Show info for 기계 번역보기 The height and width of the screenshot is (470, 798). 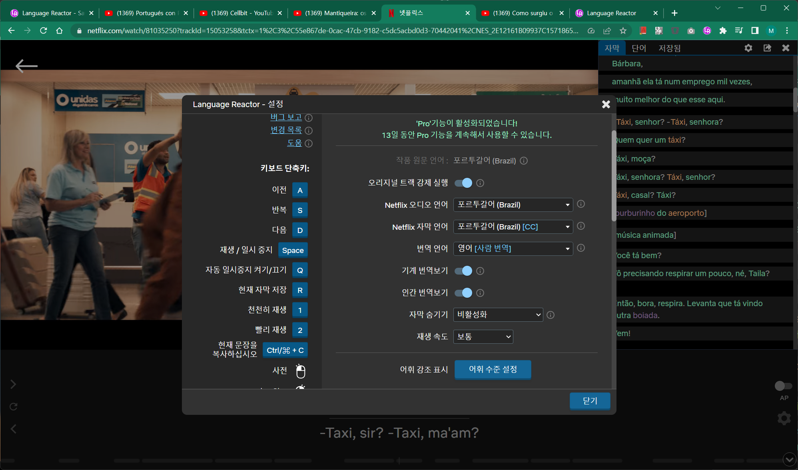[480, 271]
